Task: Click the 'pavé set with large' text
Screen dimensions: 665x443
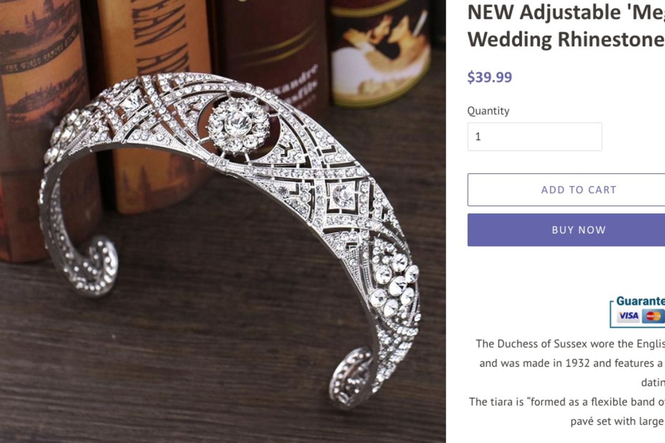Action: [x=618, y=421]
